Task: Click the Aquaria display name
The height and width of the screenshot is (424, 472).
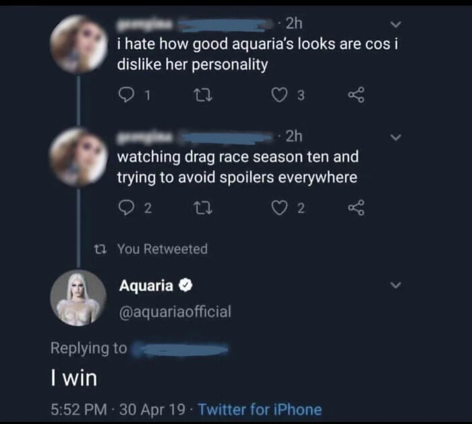Action: [146, 286]
